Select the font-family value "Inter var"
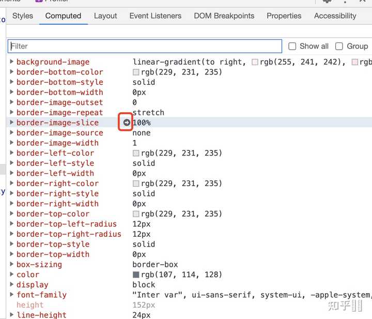Screen dimensions: 372x319 point(158,295)
